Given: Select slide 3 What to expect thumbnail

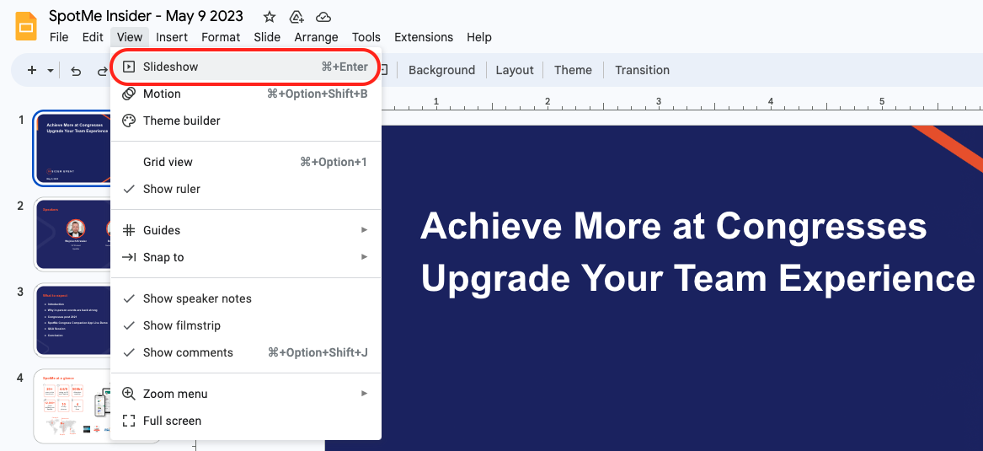Looking at the screenshot, I should pos(72,320).
